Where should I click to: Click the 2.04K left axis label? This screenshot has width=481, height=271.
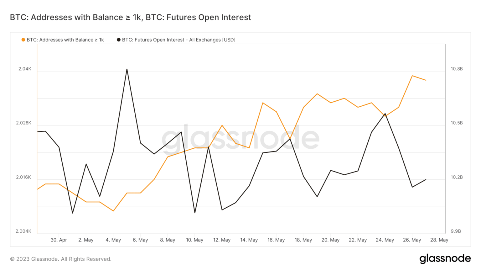coord(25,69)
